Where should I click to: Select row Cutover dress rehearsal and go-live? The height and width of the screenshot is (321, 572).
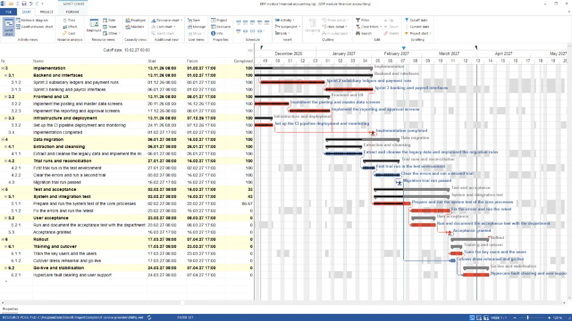[127, 261]
